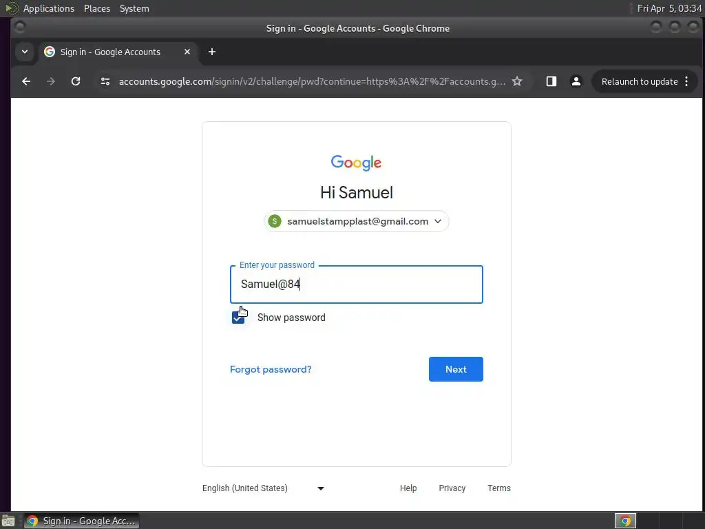Open the Places menu

coord(96,8)
